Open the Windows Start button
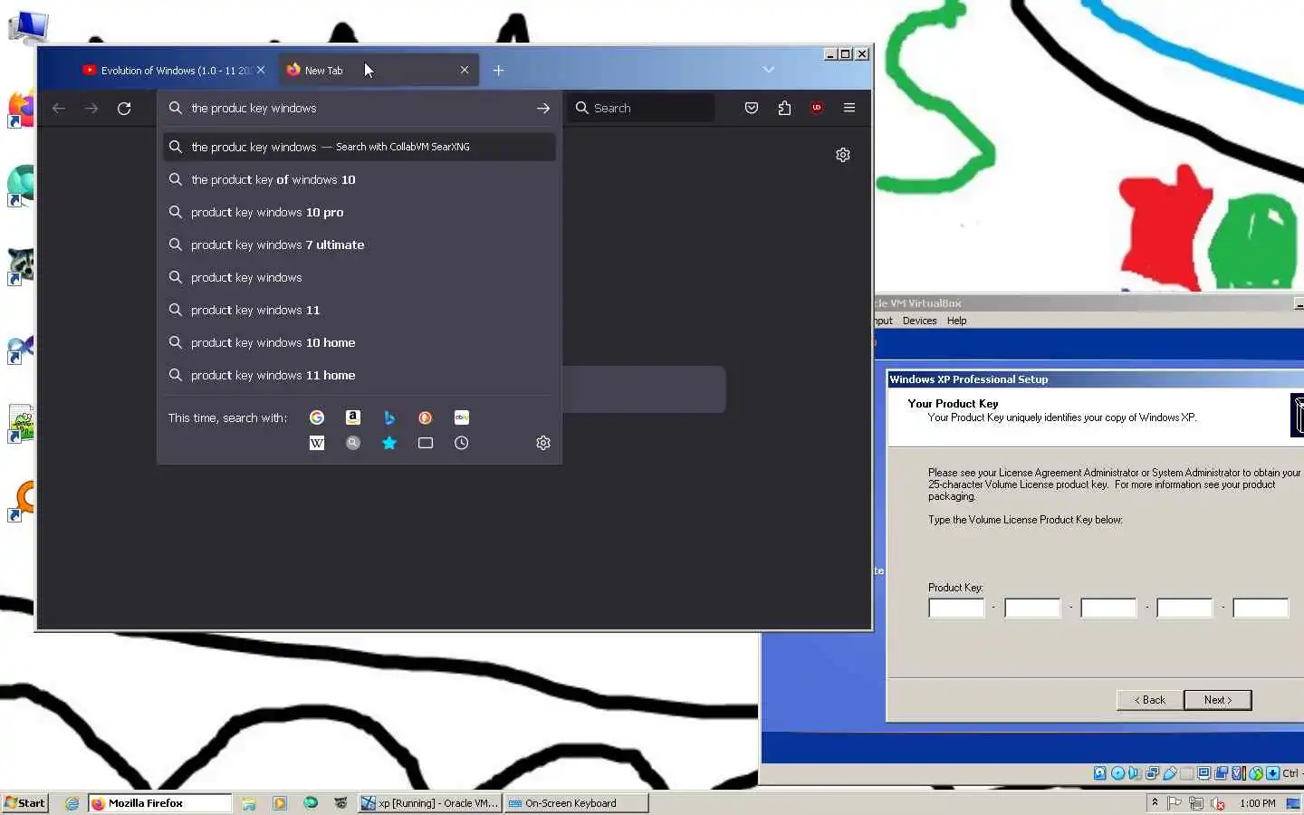This screenshot has height=815, width=1304. (x=25, y=802)
